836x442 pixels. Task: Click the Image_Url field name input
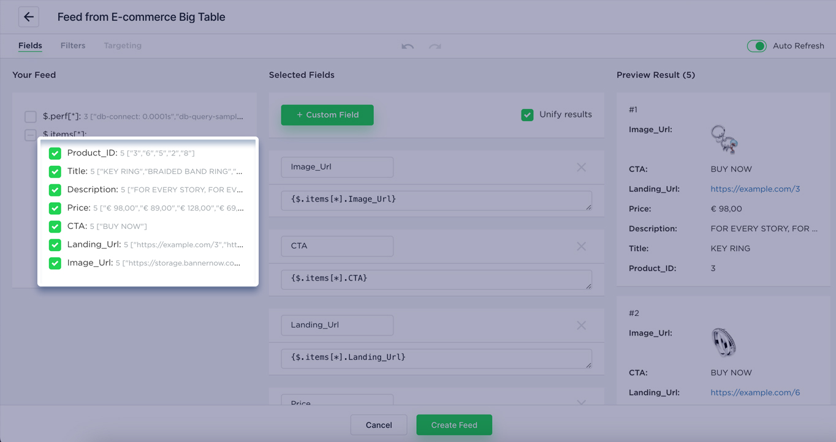[x=337, y=167]
